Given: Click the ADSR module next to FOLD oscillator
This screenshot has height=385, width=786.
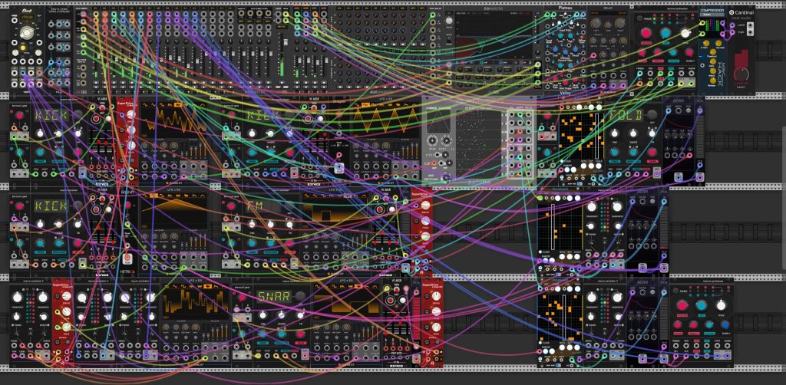Looking at the screenshot, I should point(678,142).
